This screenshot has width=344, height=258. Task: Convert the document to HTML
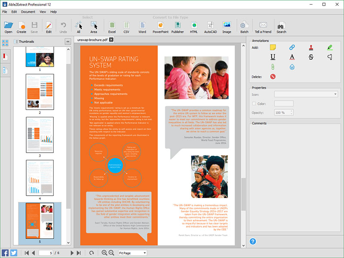coord(194,27)
